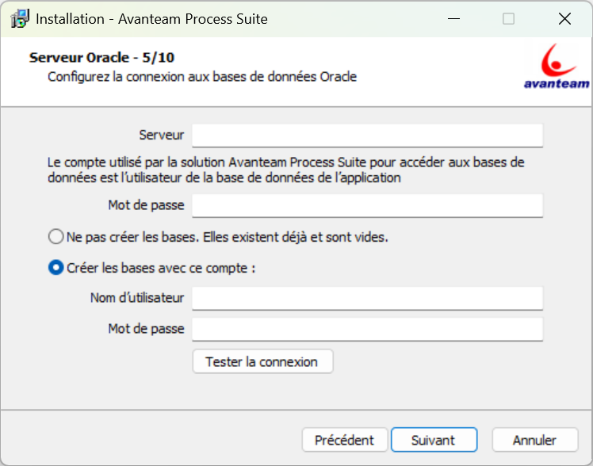
Task: Proceed by clicking Suivant
Action: coord(433,440)
